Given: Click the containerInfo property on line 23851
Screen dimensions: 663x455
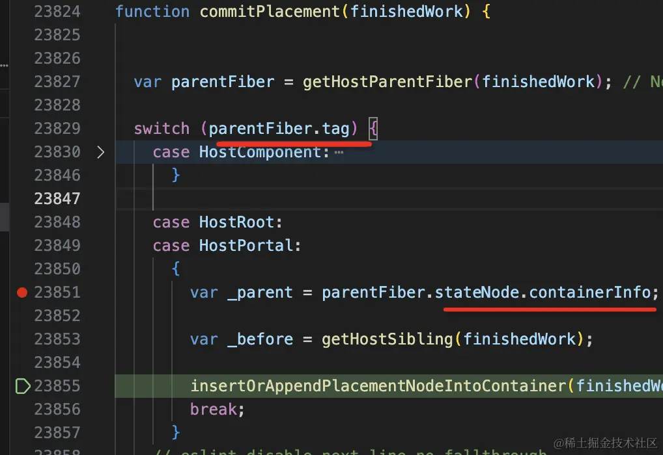Looking at the screenshot, I should (x=589, y=292).
